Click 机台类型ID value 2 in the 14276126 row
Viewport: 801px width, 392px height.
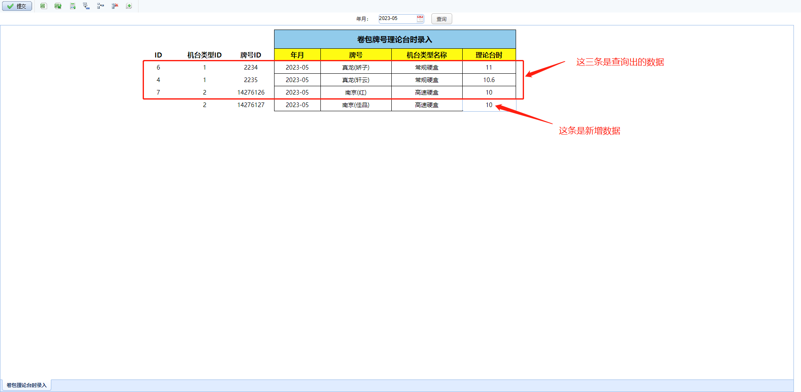coord(204,92)
